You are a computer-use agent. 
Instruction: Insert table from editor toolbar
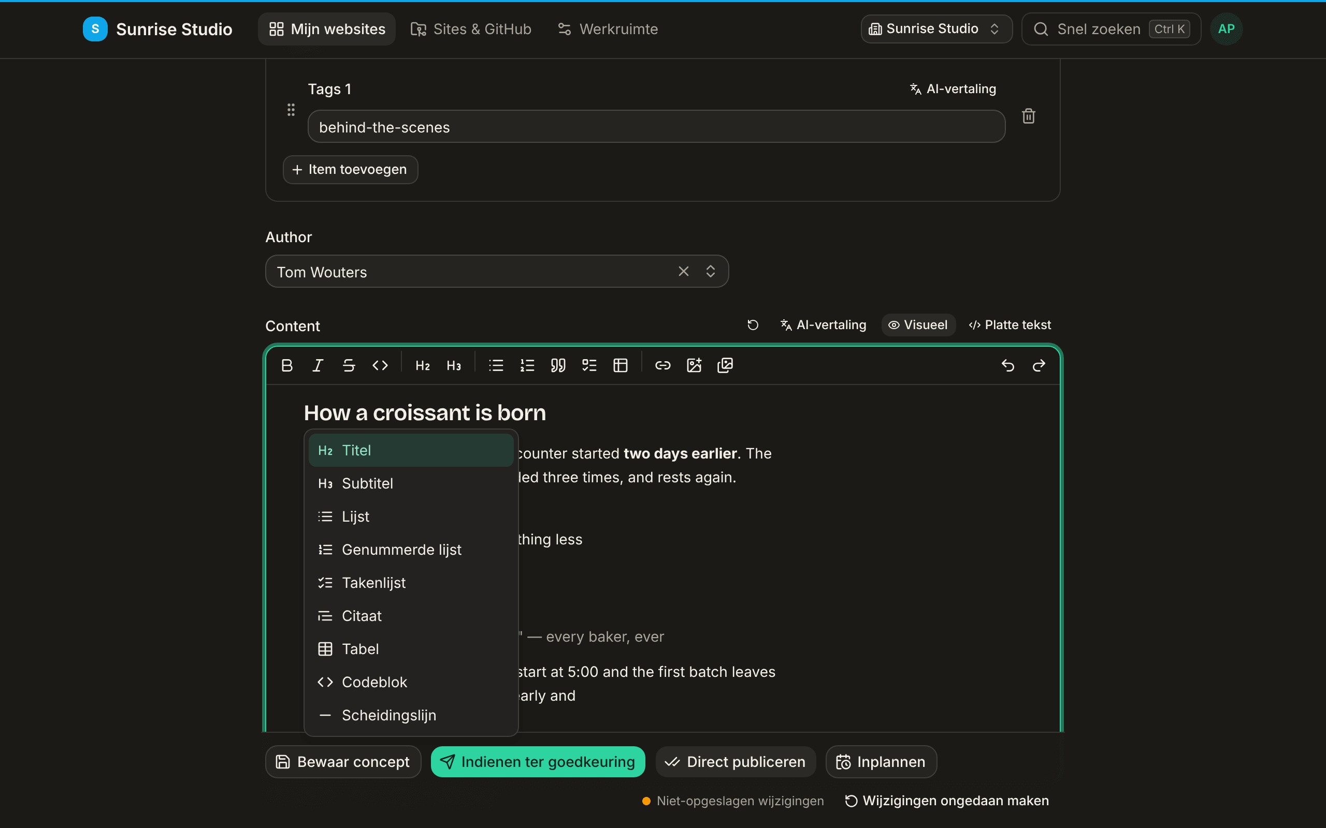(620, 365)
